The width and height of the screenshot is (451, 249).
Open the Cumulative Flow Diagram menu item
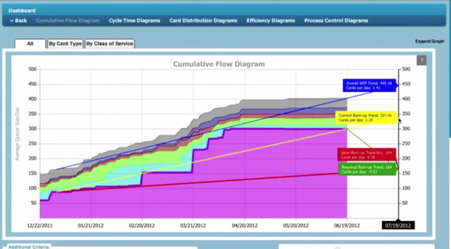point(68,20)
